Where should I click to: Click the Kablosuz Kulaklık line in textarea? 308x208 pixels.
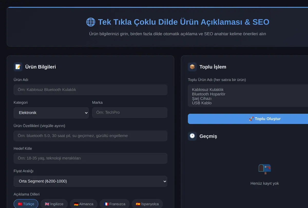208,90
